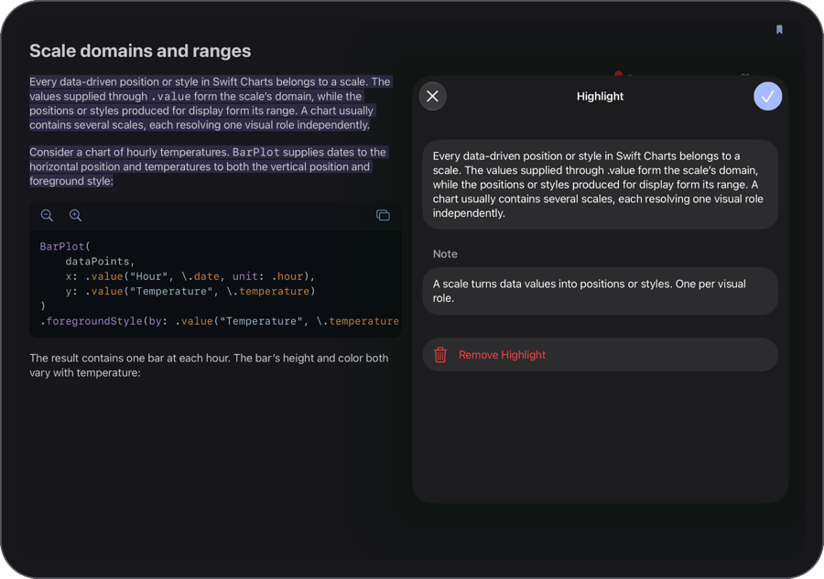824x579 pixels.
Task: Click code line 'y: .value("Temperature"'
Action: (190, 291)
